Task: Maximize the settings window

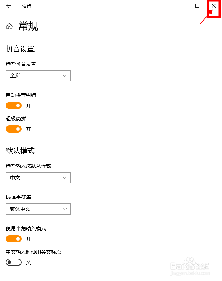Action: (x=197, y=6)
